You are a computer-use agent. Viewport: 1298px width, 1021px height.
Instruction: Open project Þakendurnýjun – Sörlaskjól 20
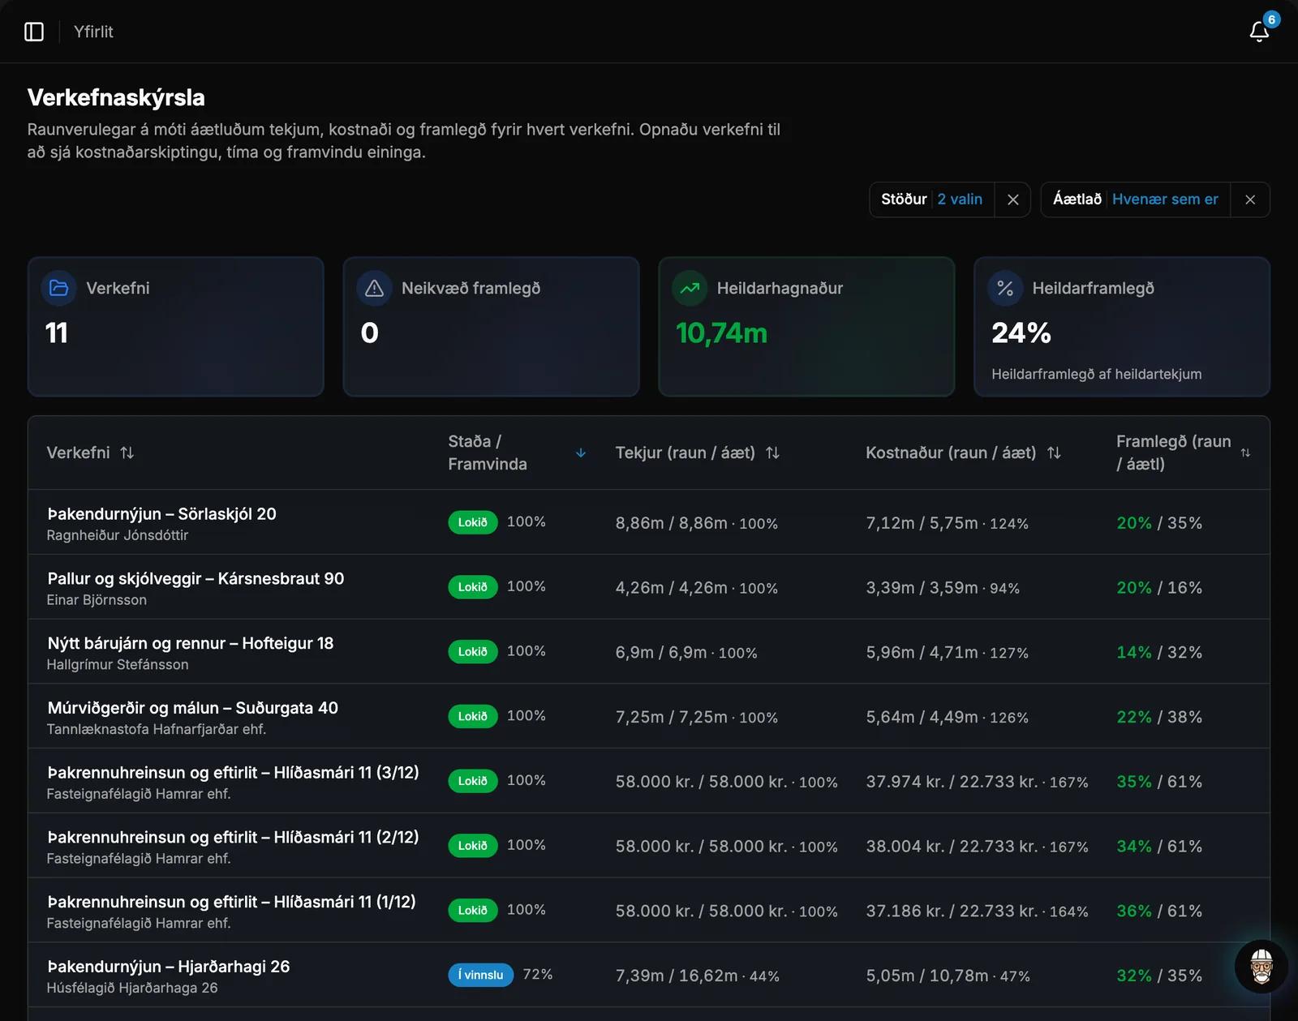pos(161,513)
